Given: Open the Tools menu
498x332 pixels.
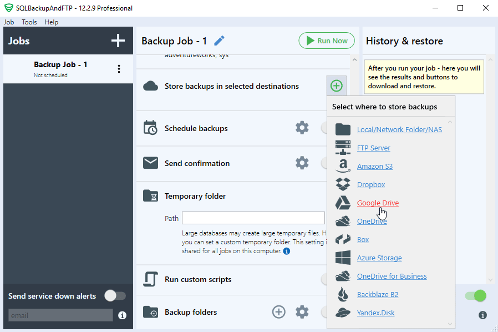Looking at the screenshot, I should pyautogui.click(x=29, y=22).
